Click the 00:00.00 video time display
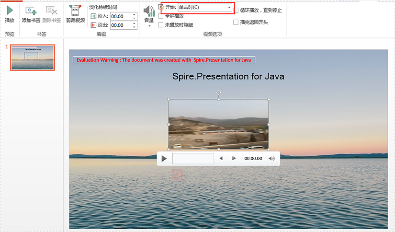 [x=253, y=158]
